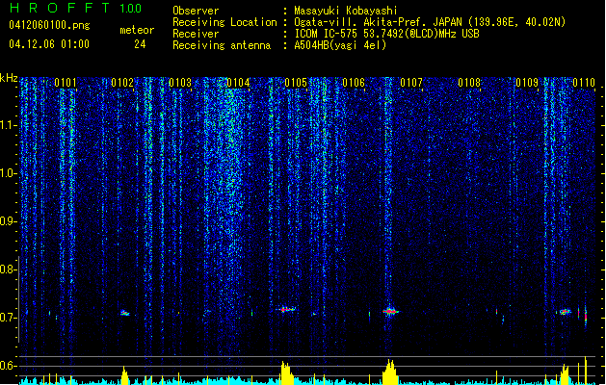
Task: Click the yellow power peak below 0102
Action: tap(124, 375)
